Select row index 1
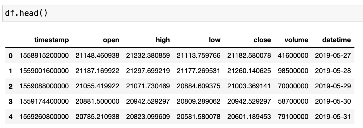This screenshot has height=128, width=363. coord(11,71)
